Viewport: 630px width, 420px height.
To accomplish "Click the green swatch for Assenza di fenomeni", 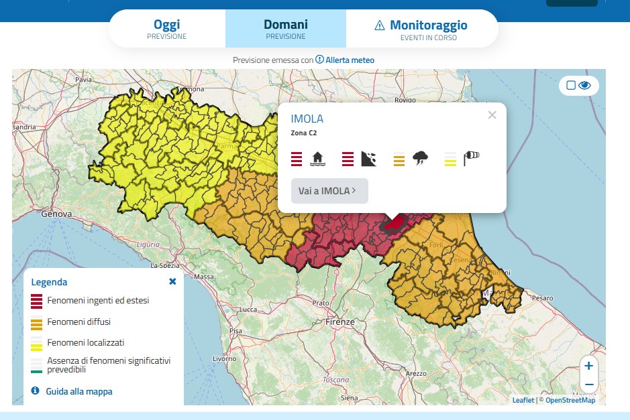I will click(x=36, y=366).
